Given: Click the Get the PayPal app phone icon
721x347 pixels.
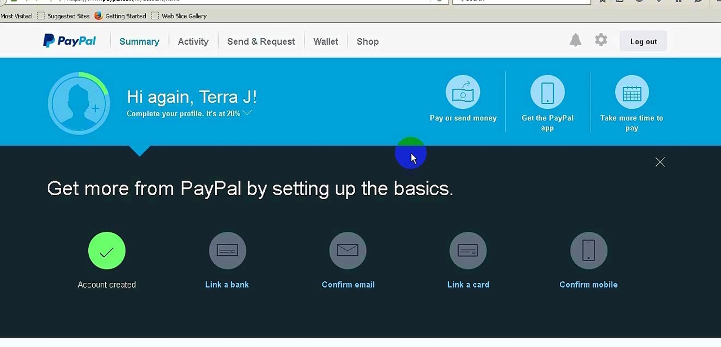Looking at the screenshot, I should coord(547,92).
